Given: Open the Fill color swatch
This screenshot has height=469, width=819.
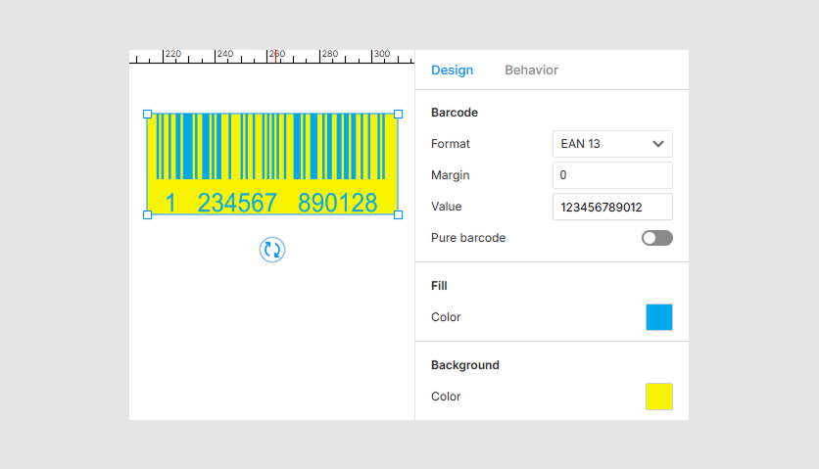Looking at the screenshot, I should click(x=658, y=317).
